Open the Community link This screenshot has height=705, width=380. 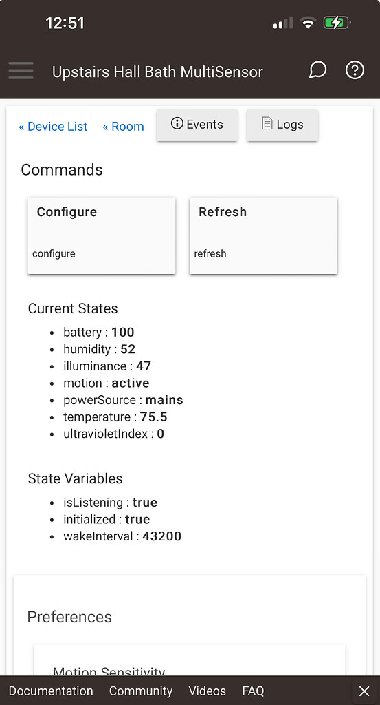coord(141,691)
